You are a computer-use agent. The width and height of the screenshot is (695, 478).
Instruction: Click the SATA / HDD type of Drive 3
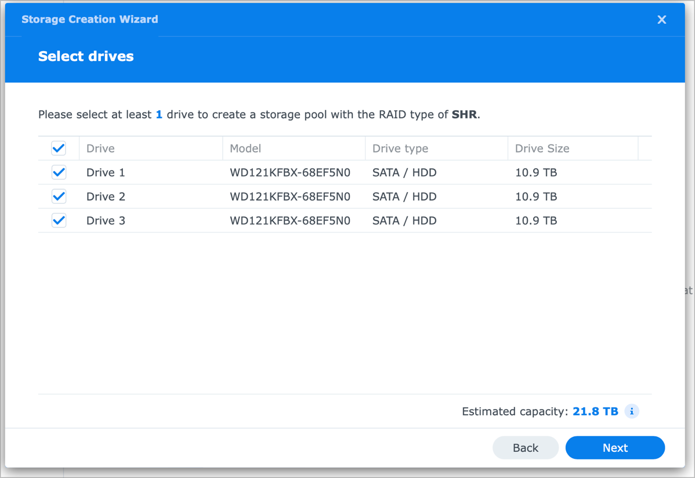point(404,220)
